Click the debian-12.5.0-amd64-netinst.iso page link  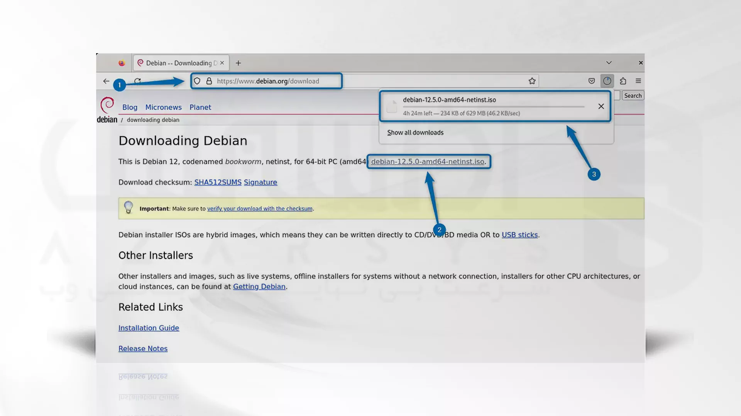point(428,162)
